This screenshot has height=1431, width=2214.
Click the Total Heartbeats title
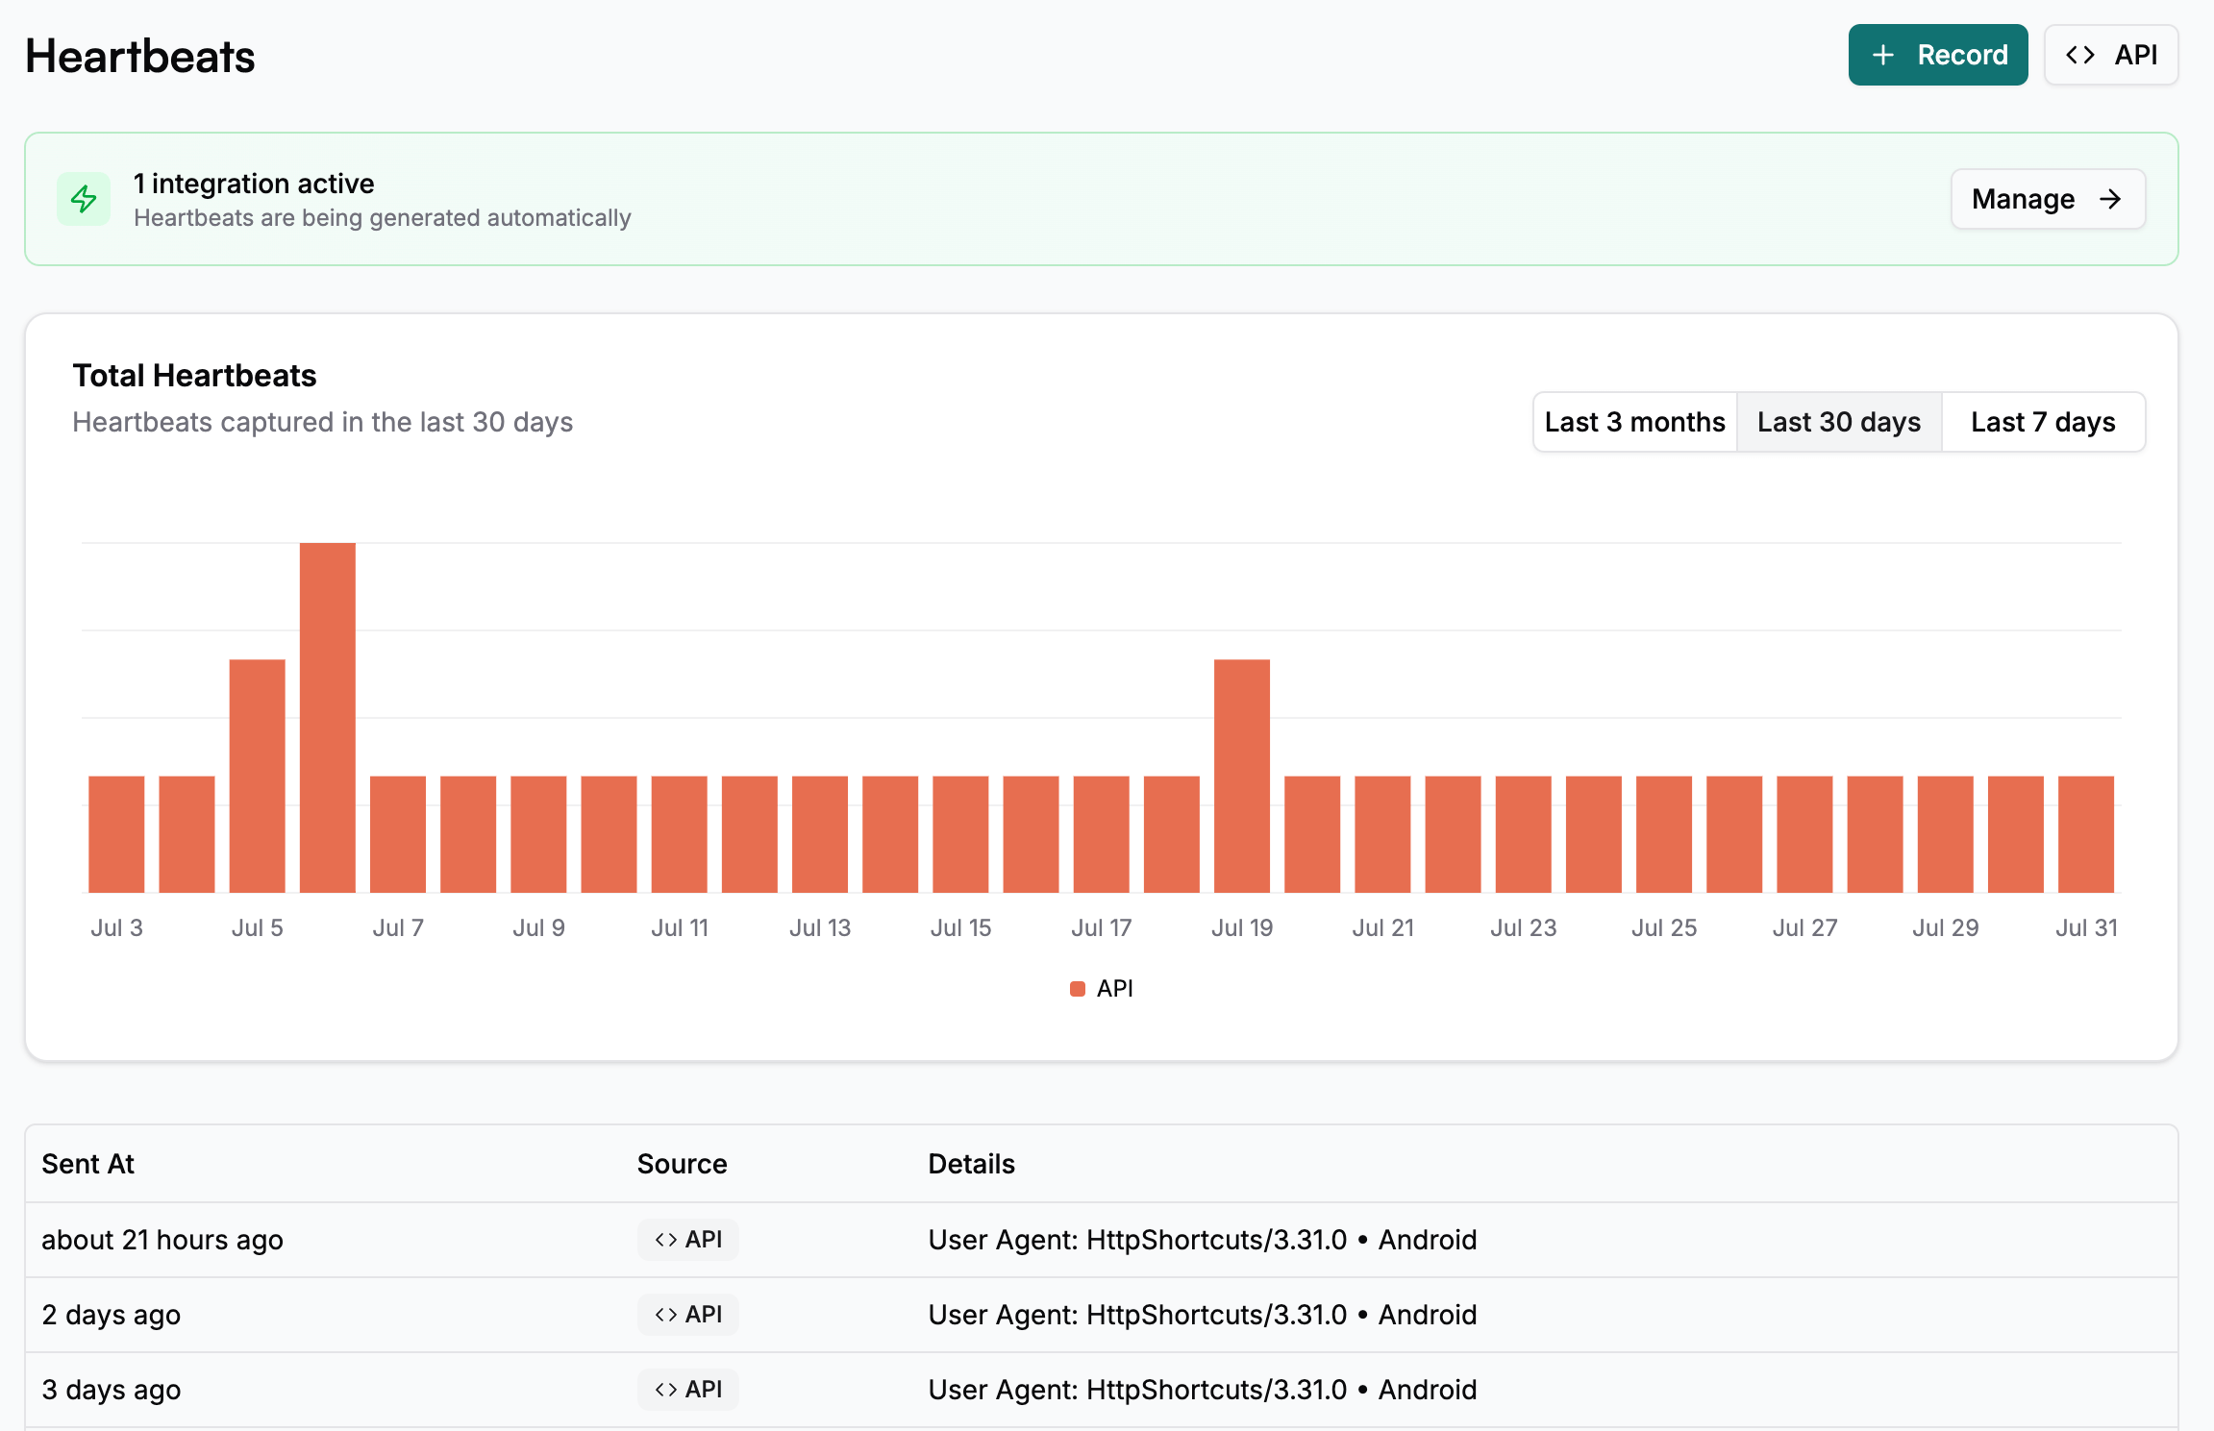click(194, 376)
